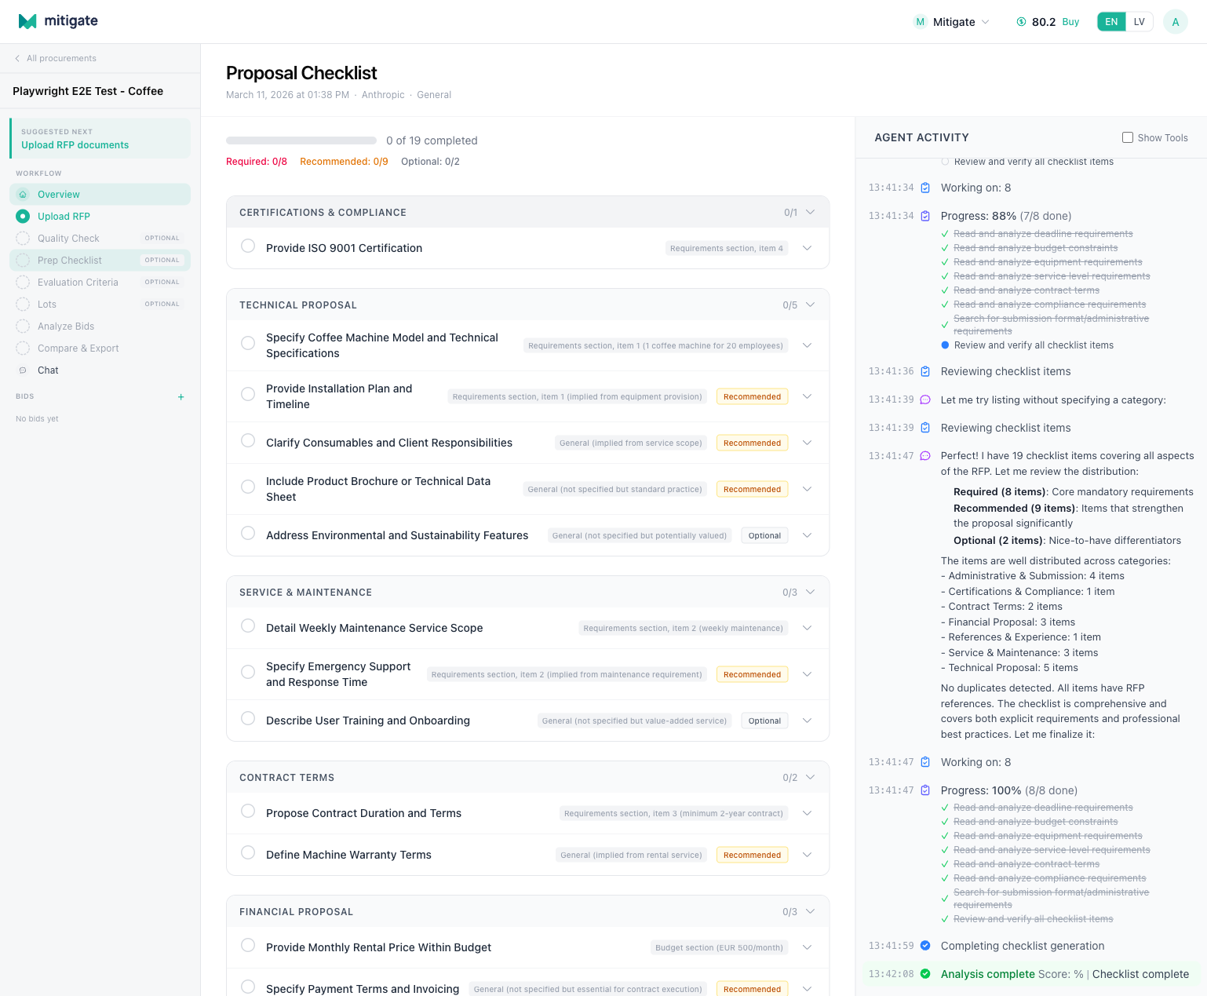The height and width of the screenshot is (996, 1207).
Task: Click the coin icon next to 80.2 balance
Action: point(1021,22)
